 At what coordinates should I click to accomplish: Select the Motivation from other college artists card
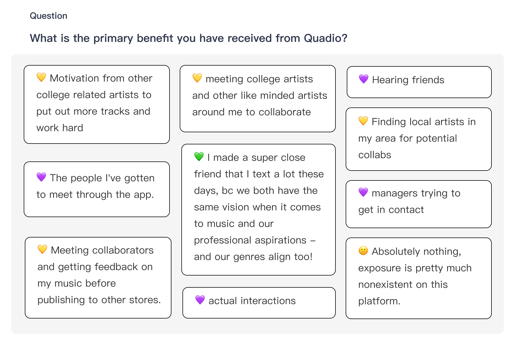coord(97,104)
